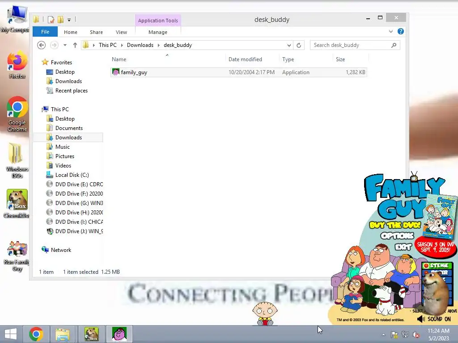The height and width of the screenshot is (343, 458).
Task: Open the Windows Start button
Action: 11,334
